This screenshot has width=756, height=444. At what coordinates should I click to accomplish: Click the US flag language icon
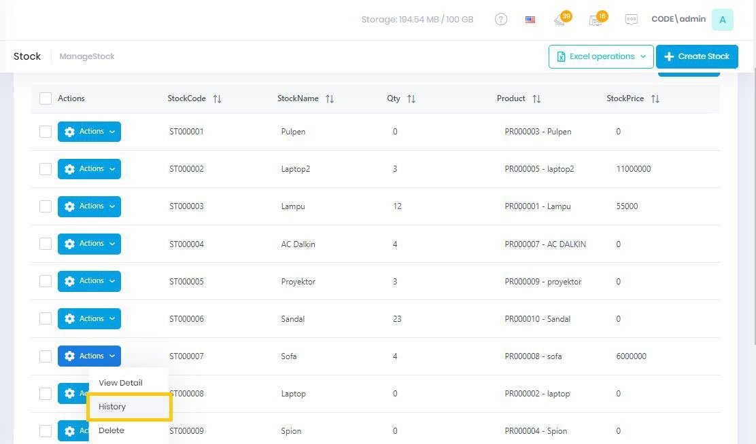tap(530, 20)
